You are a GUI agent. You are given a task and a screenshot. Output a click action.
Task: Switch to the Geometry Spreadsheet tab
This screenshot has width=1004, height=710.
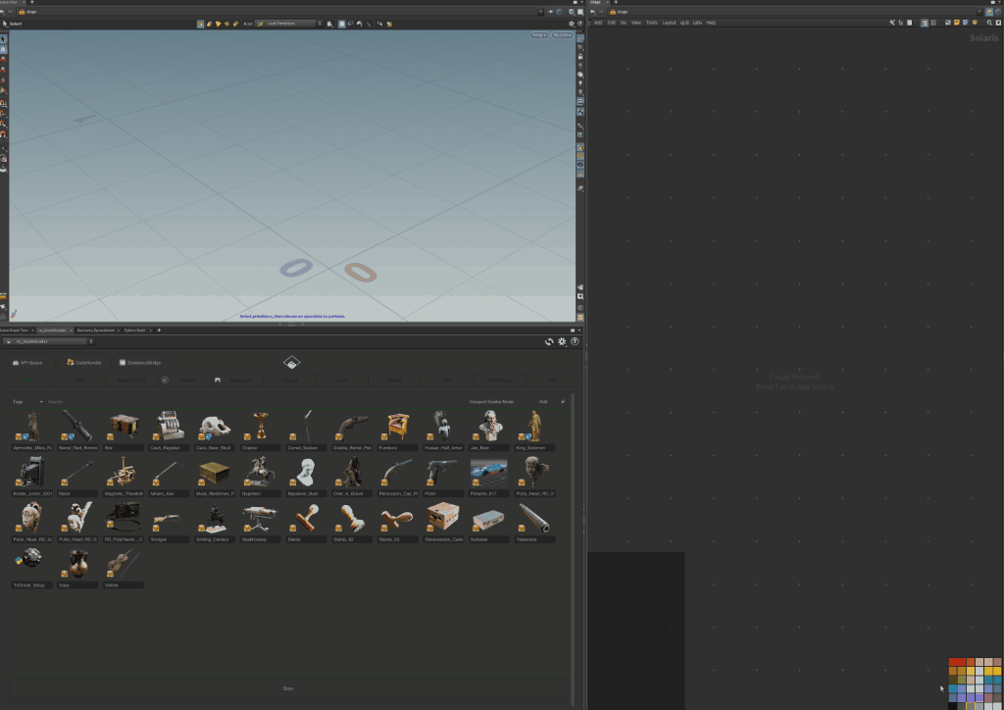point(96,330)
